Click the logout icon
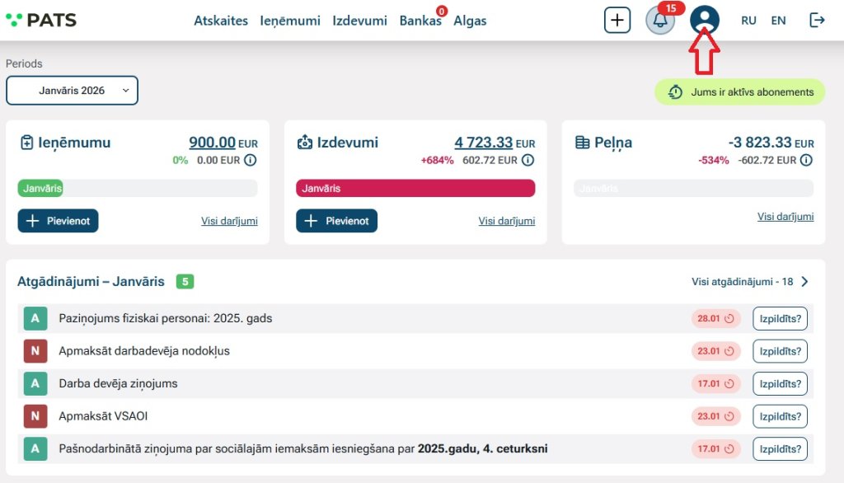This screenshot has width=844, height=483. pyautogui.click(x=817, y=21)
